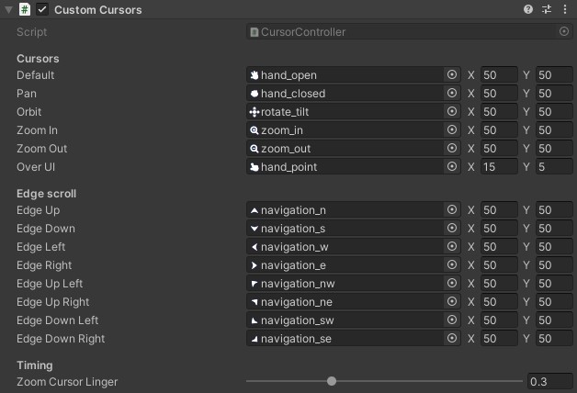Open the component help reference icon
Screen dimensions: 577x393
pos(528,9)
